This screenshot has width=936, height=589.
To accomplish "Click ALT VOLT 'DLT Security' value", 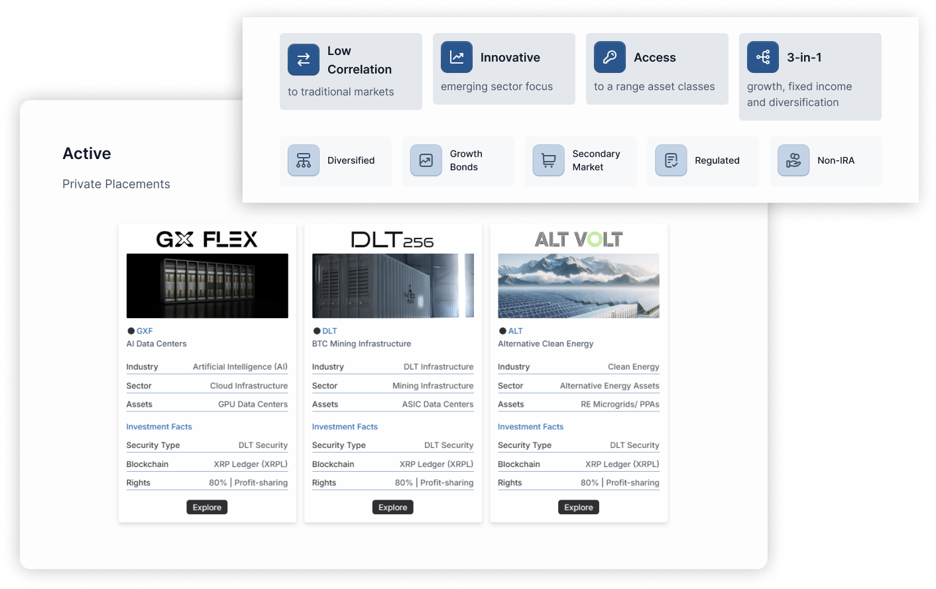I will tap(634, 445).
